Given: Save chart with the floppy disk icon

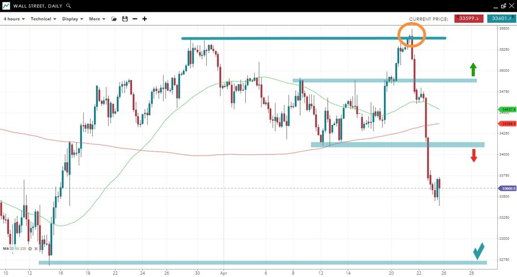Looking at the screenshot, I should (125, 19).
